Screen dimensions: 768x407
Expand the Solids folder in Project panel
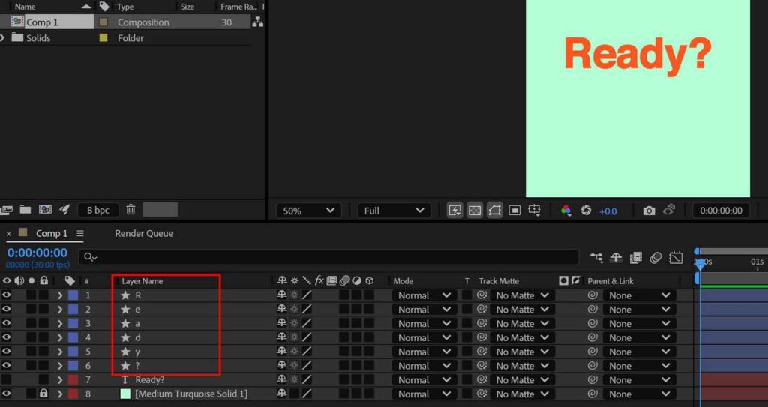tap(4, 38)
